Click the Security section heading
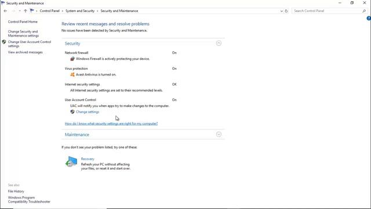The width and height of the screenshot is (371, 209). pos(72,44)
